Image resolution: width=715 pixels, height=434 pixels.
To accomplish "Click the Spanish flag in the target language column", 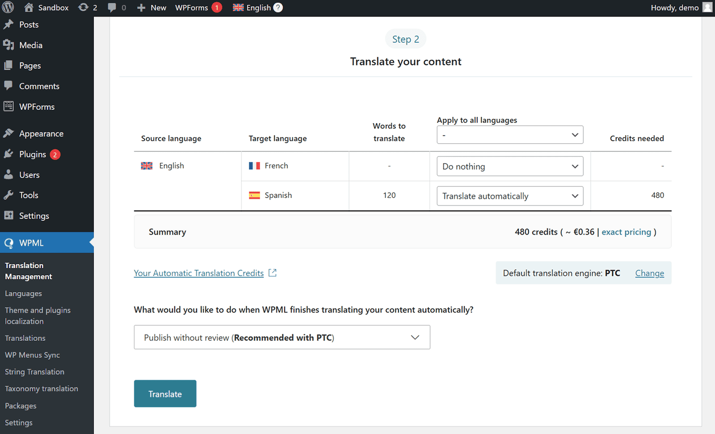I will pyautogui.click(x=254, y=195).
